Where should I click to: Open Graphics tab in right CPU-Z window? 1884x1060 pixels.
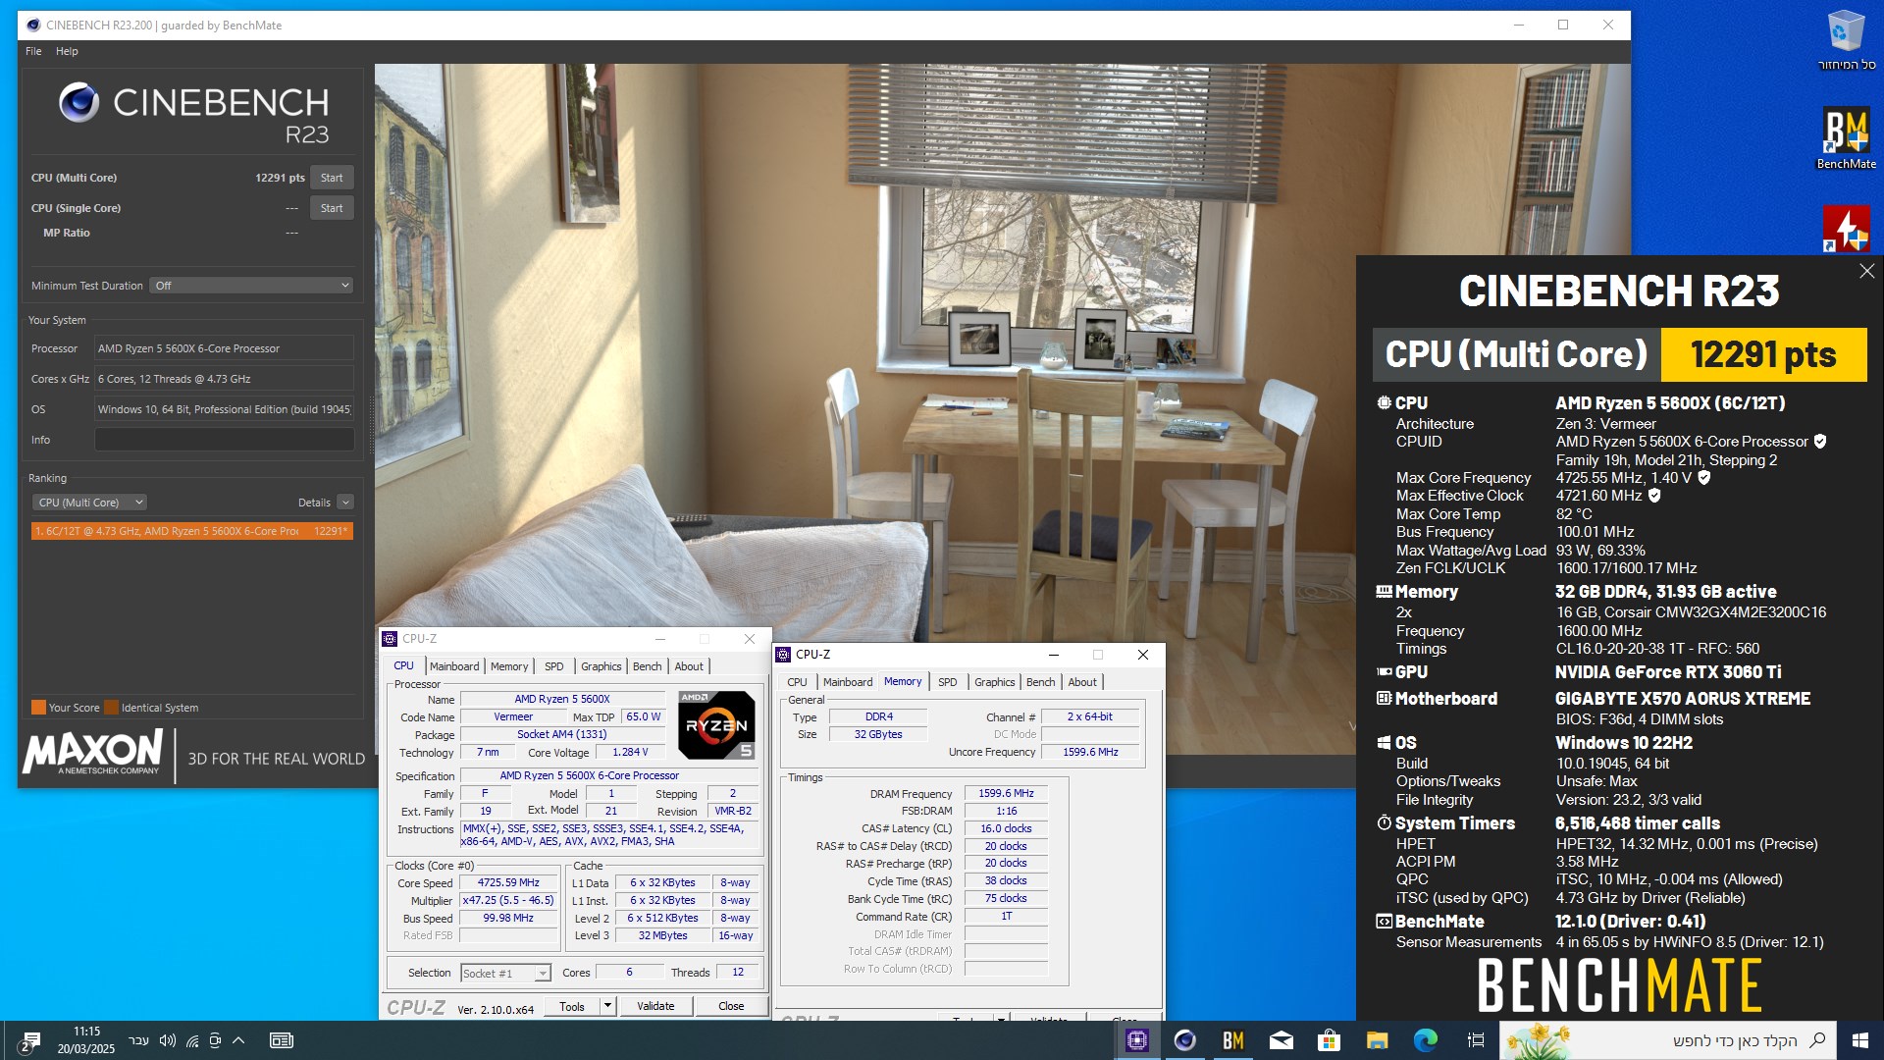pos(995,682)
